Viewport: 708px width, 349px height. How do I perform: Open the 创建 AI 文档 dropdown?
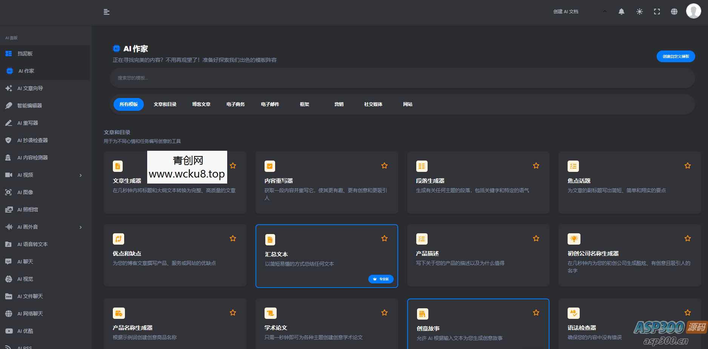(x=566, y=12)
